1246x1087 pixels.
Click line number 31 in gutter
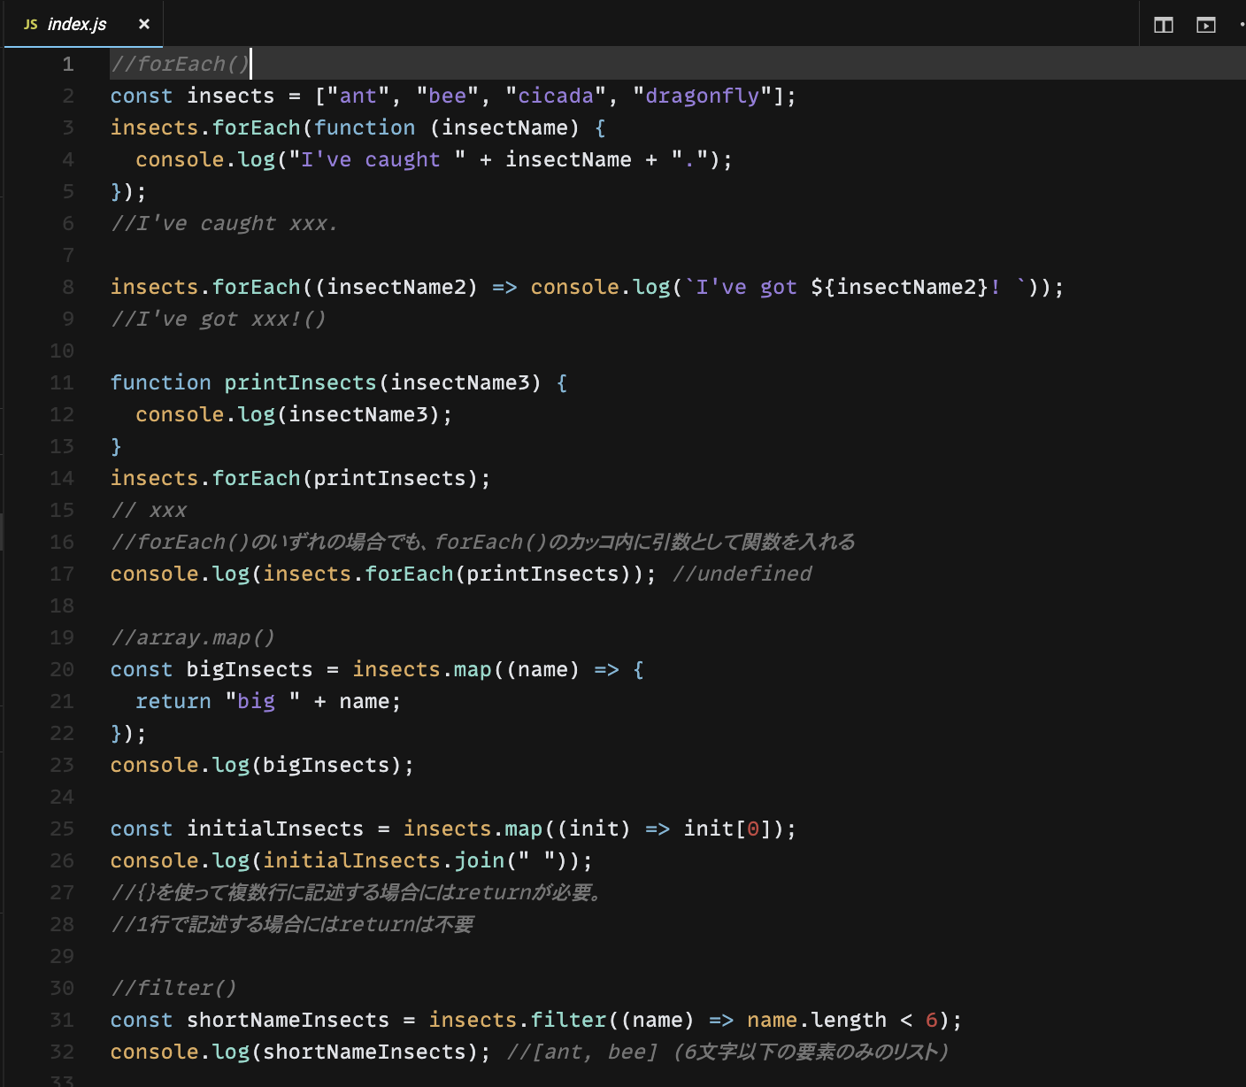(x=62, y=1020)
